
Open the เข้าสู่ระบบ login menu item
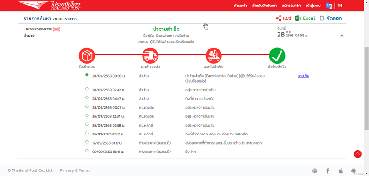coord(313,6)
